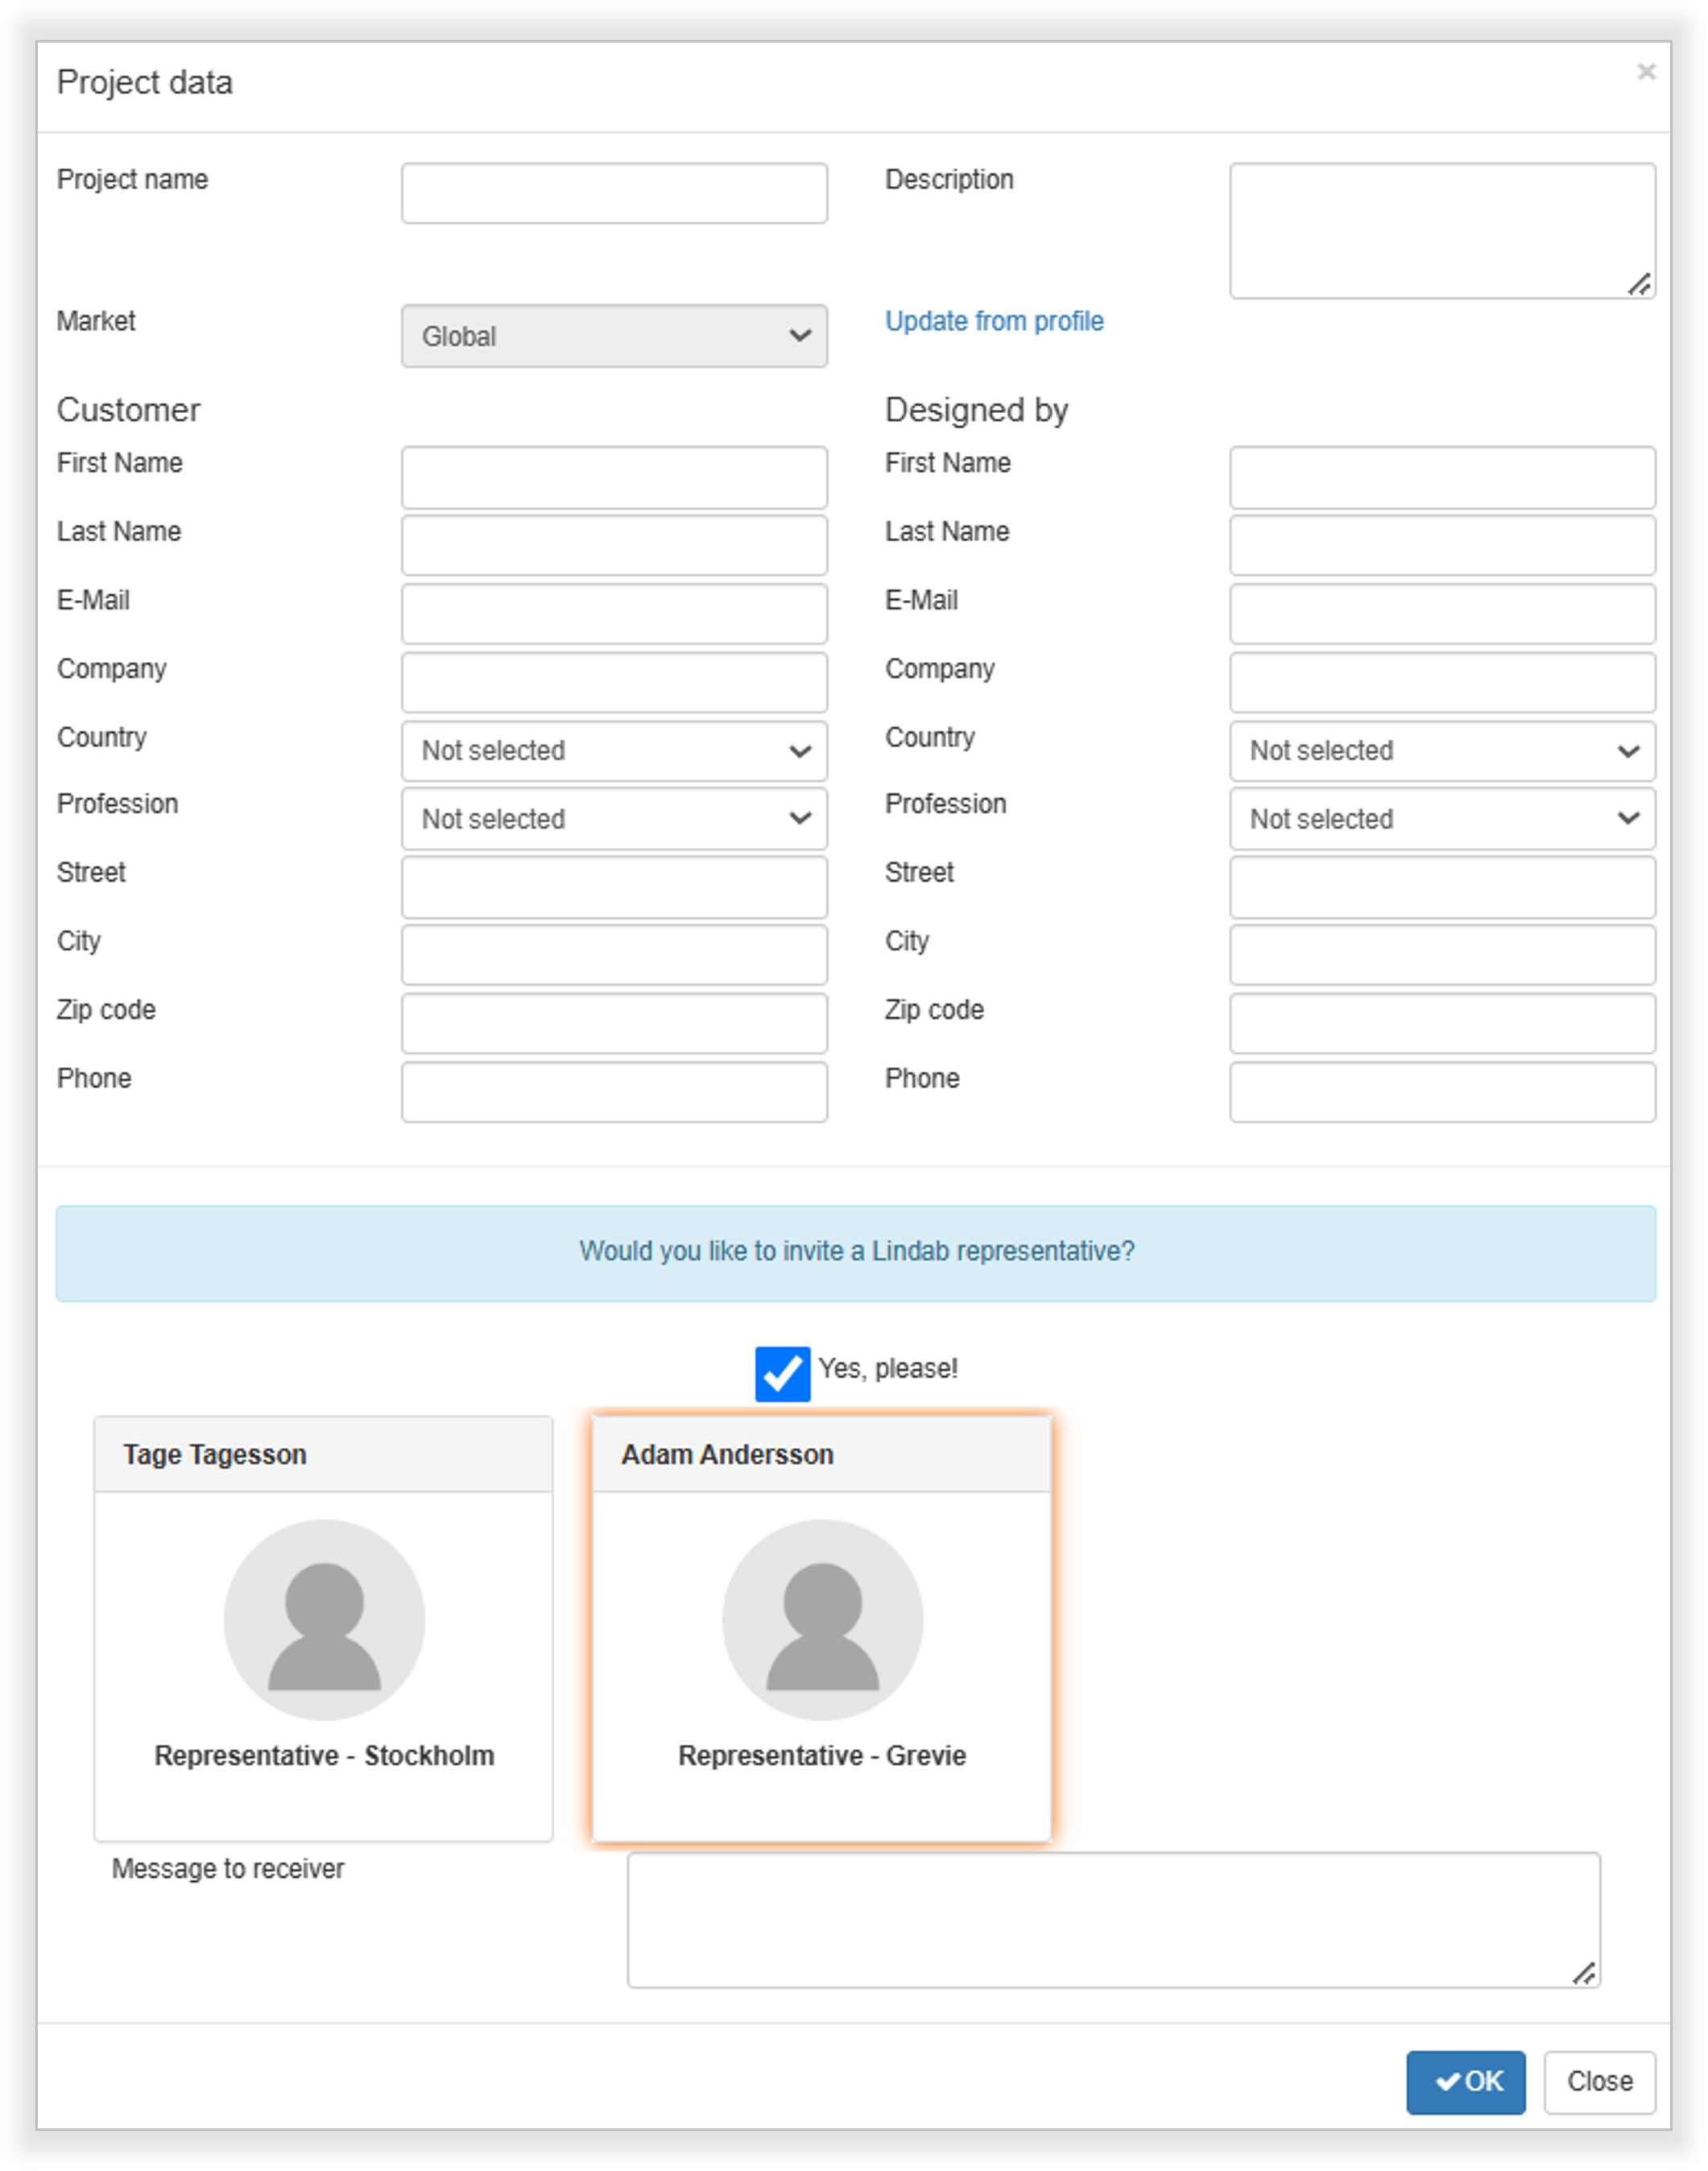The height and width of the screenshot is (2171, 1708).
Task: Click the Update from profile link
Action: point(993,321)
